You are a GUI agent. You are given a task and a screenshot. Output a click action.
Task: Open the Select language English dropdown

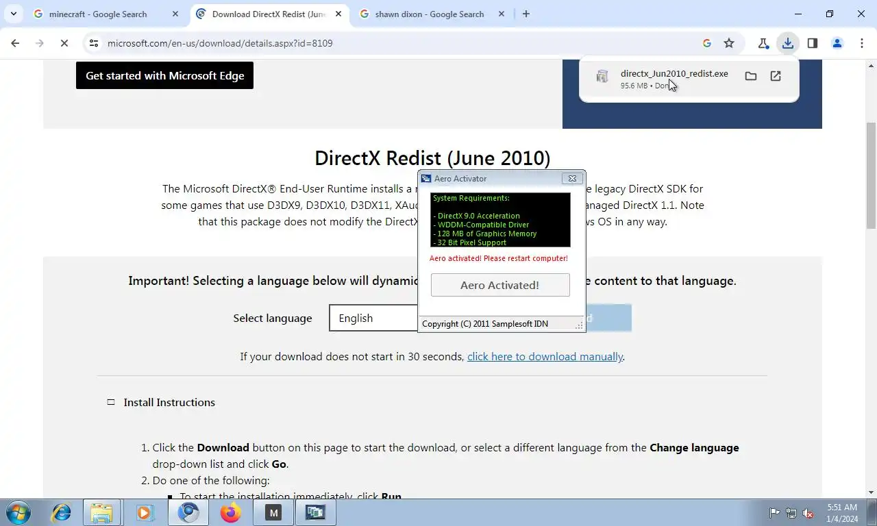click(373, 318)
